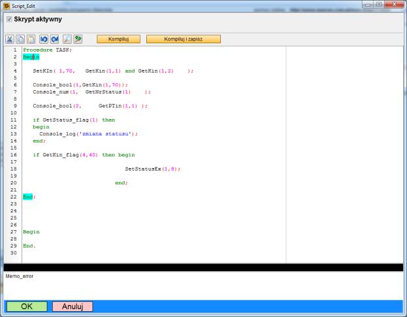Click 'if GetStatus_flag(1) then' on line 11
The image size is (407, 317).
[x=74, y=120]
